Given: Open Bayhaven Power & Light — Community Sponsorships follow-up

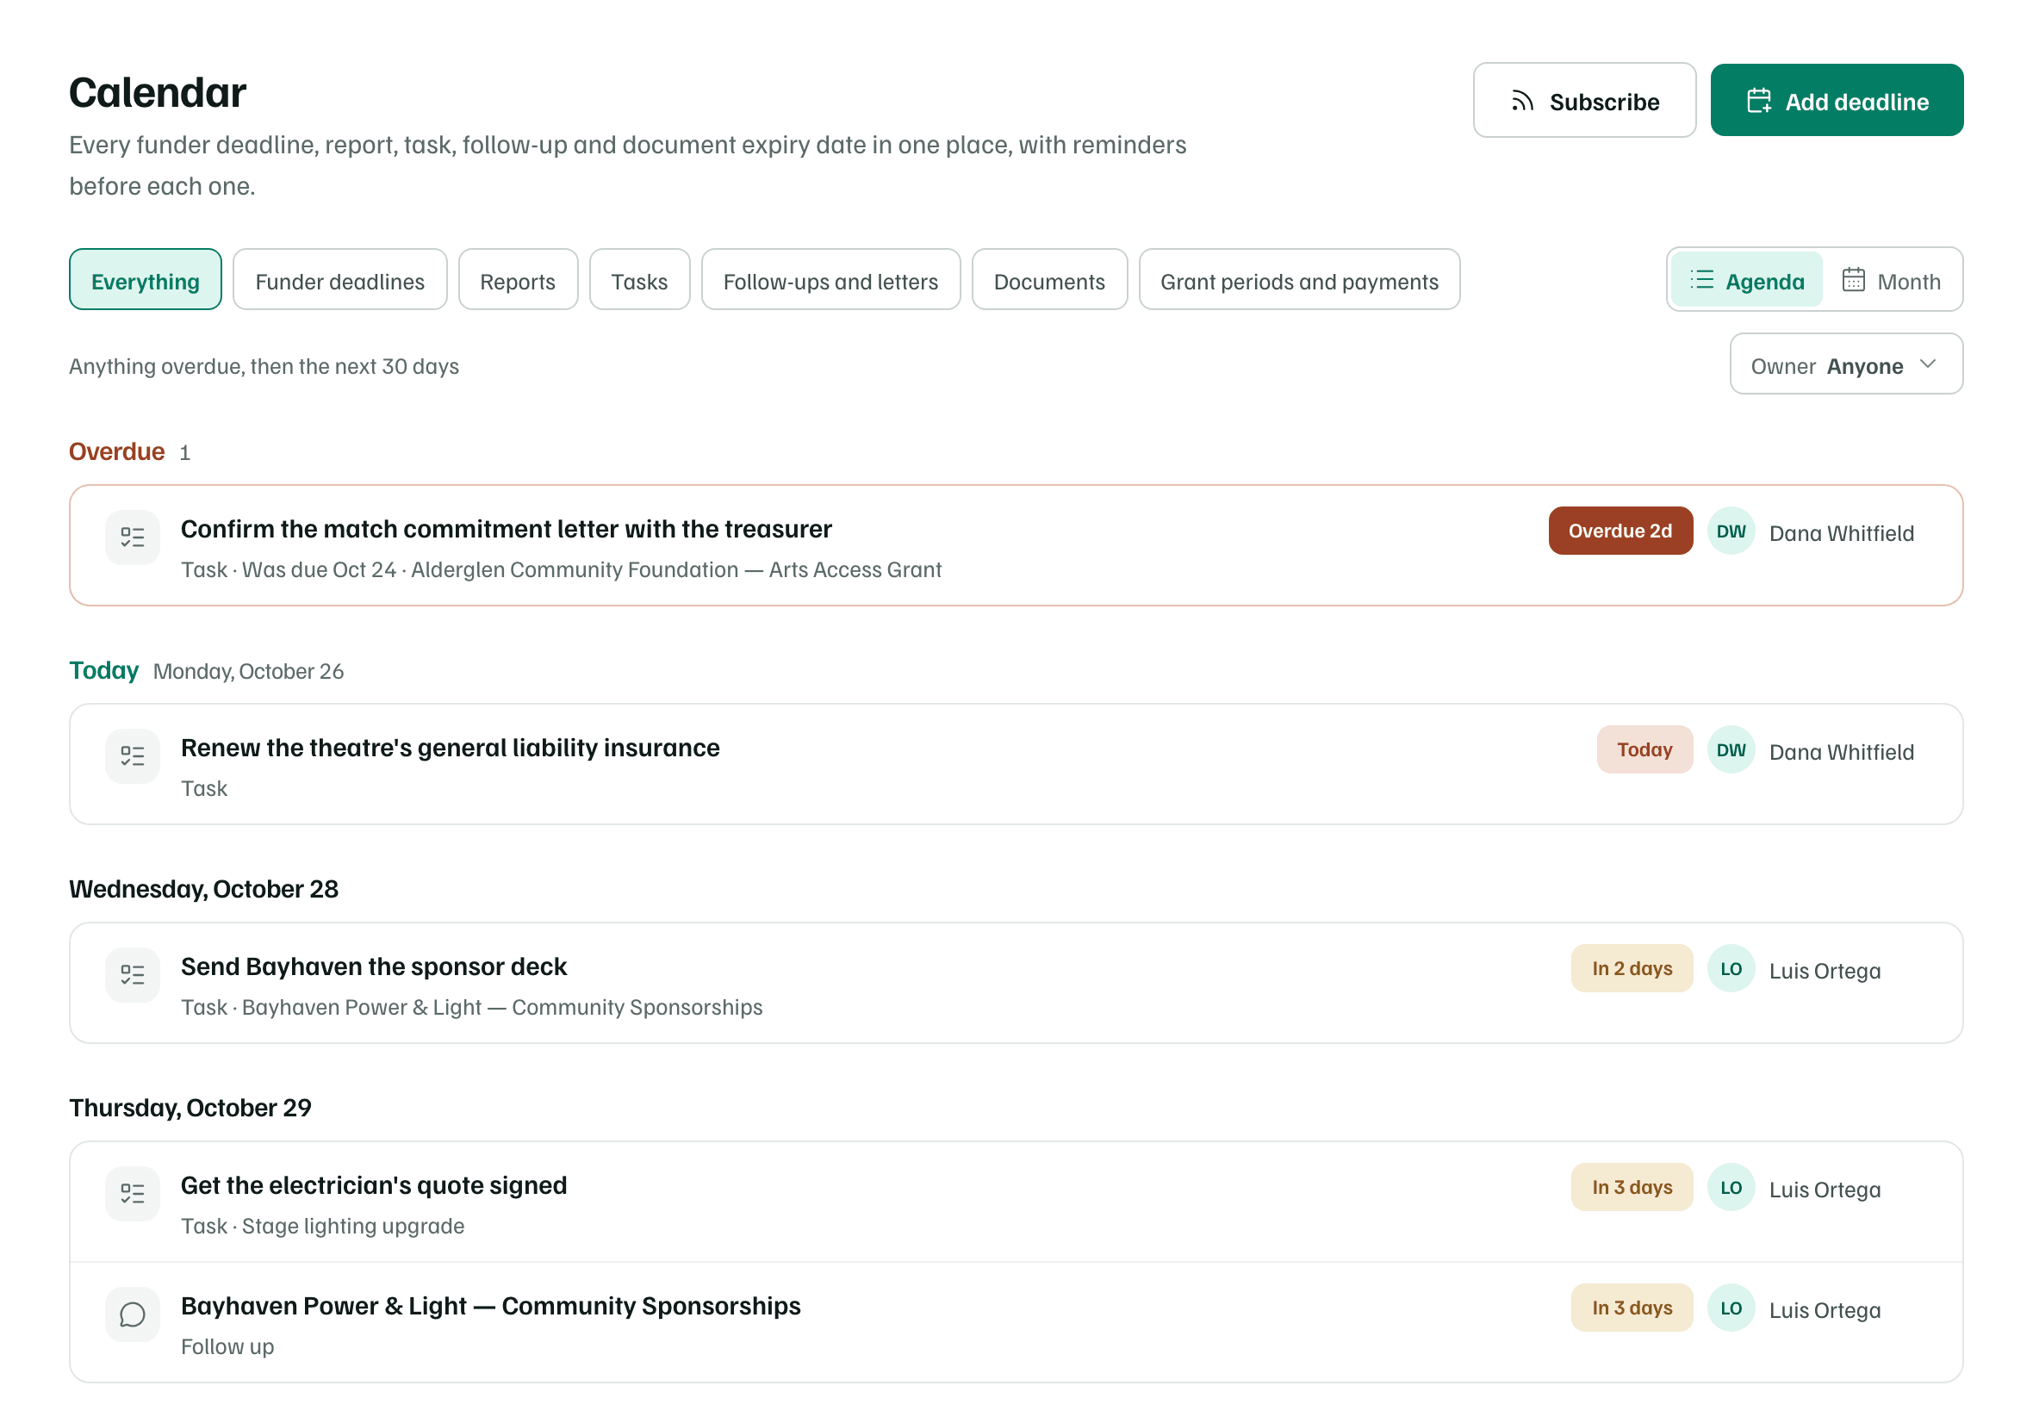Looking at the screenshot, I should [x=1016, y=1322].
